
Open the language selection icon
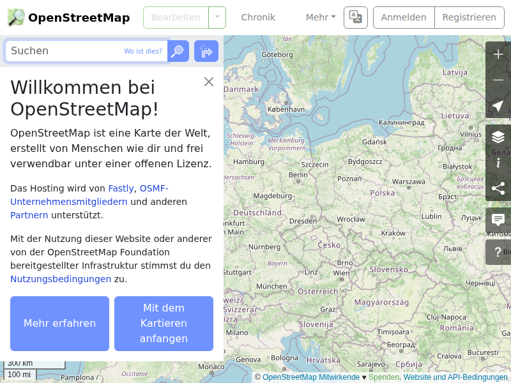point(355,17)
